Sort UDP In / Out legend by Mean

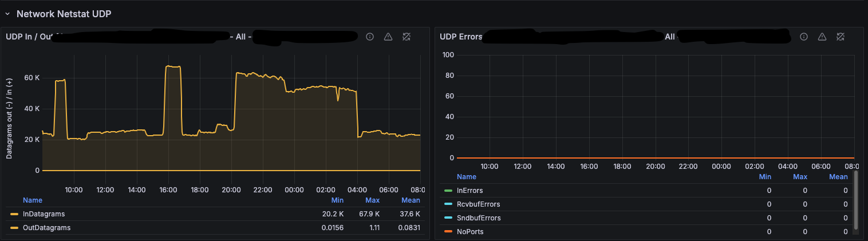click(x=411, y=200)
